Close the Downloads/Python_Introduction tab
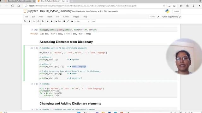The height and width of the screenshot is (113, 202). [34, 1]
